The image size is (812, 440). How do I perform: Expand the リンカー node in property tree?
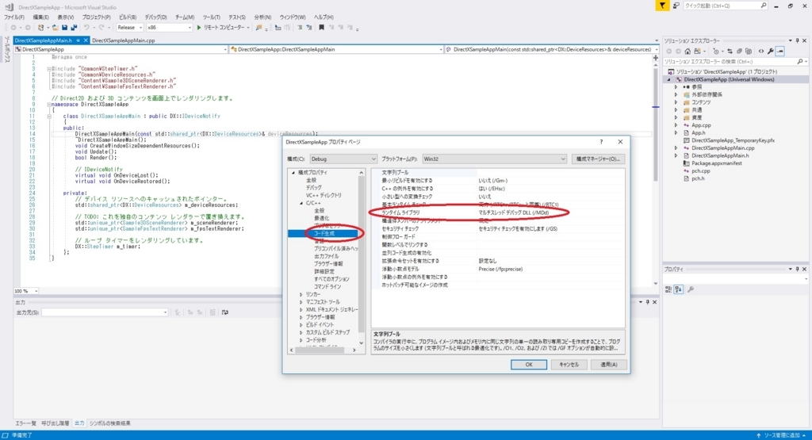tap(301, 294)
